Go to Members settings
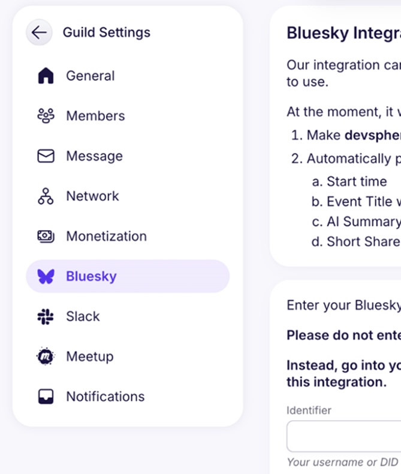 pyautogui.click(x=95, y=116)
